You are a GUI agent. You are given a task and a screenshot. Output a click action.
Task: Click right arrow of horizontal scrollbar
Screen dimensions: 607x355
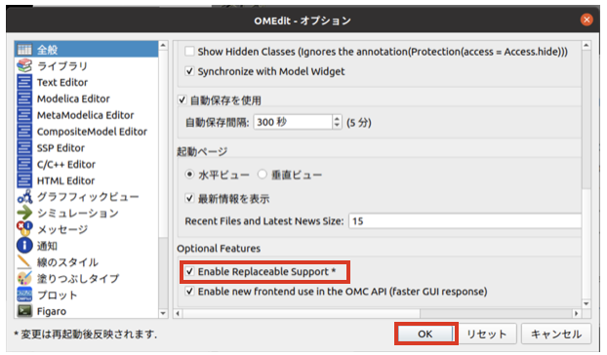577,313
